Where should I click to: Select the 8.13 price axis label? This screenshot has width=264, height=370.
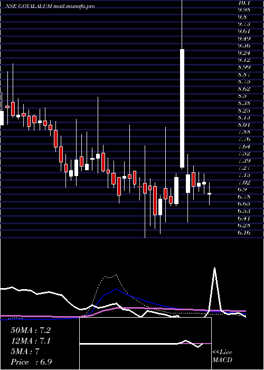coord(244,118)
